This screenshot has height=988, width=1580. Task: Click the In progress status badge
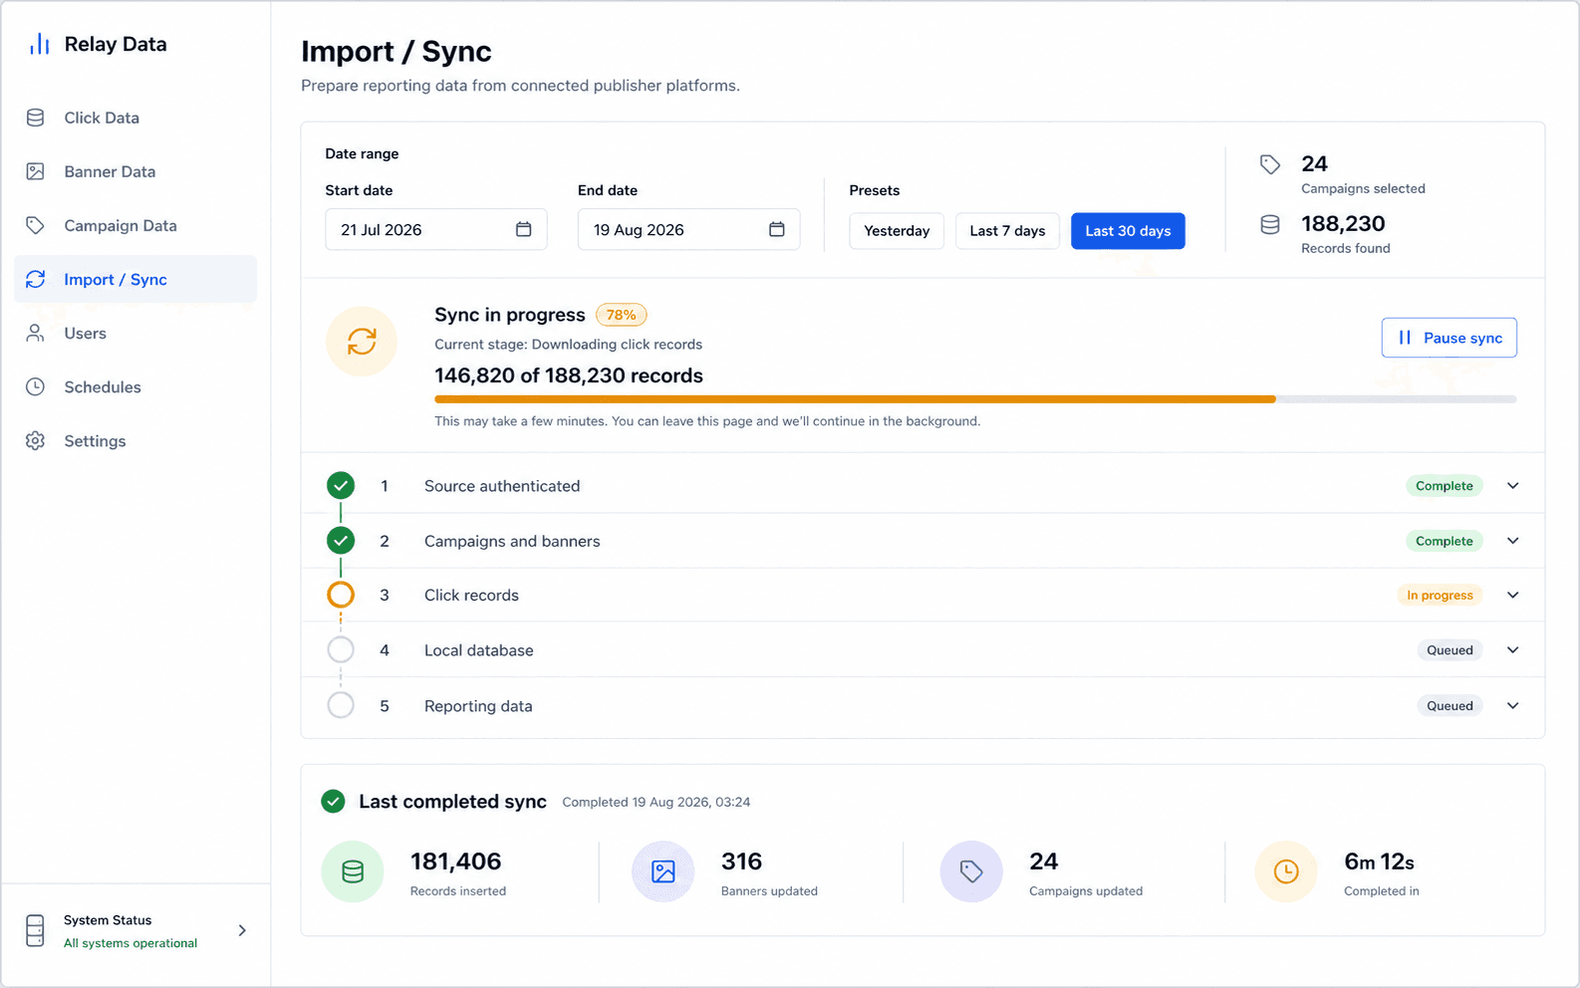tap(1440, 595)
